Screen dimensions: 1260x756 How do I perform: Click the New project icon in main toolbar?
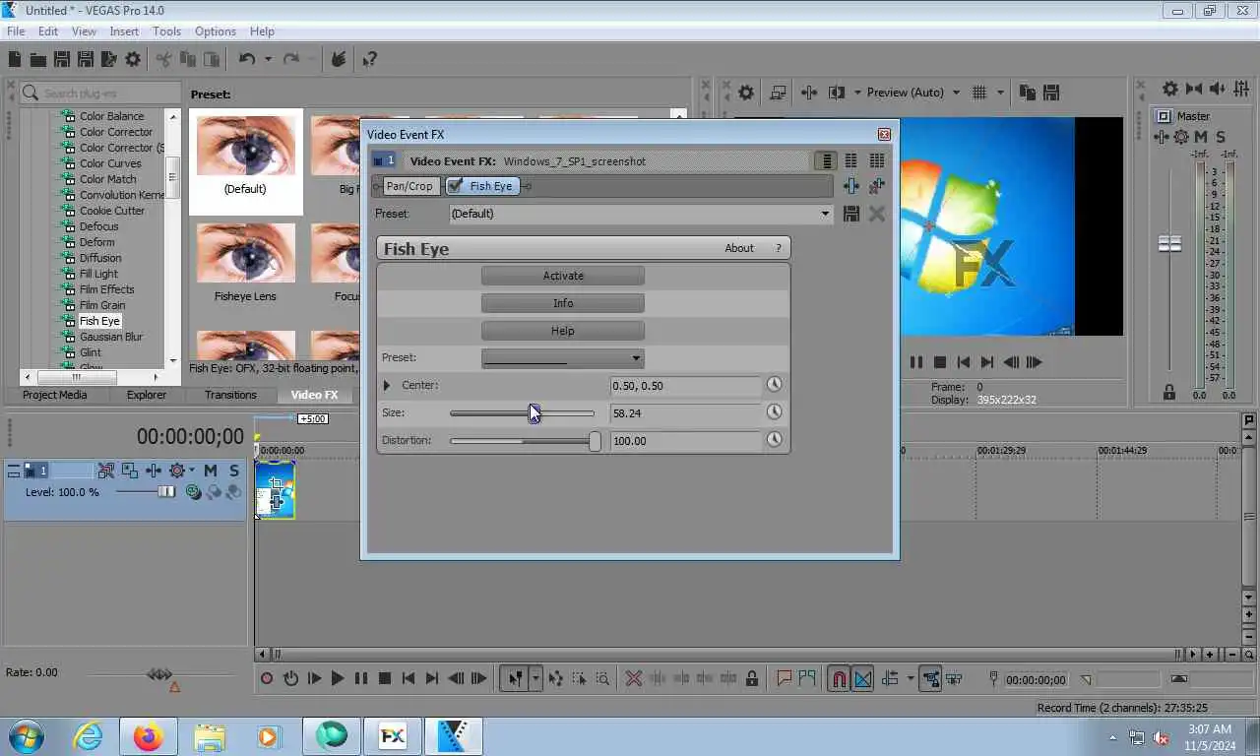click(x=15, y=59)
